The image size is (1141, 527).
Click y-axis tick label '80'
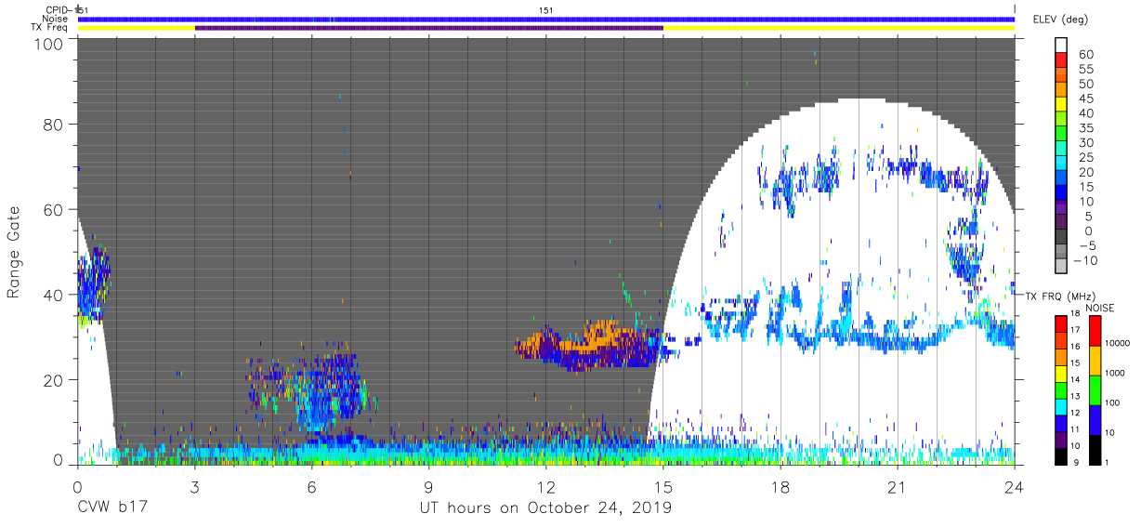pos(54,125)
